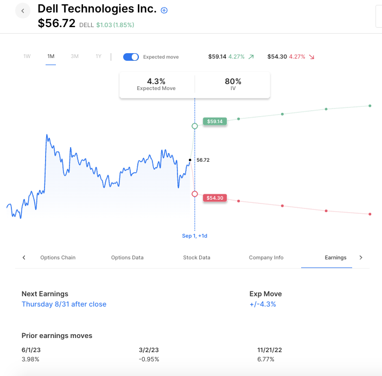Click the Sep 1, +1d date marker

(195, 236)
